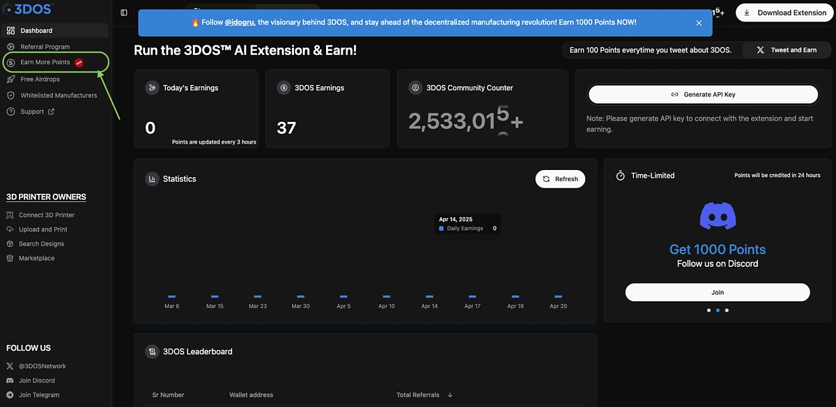Click the large Discord logo
This screenshot has height=407, width=836.
pos(718,216)
